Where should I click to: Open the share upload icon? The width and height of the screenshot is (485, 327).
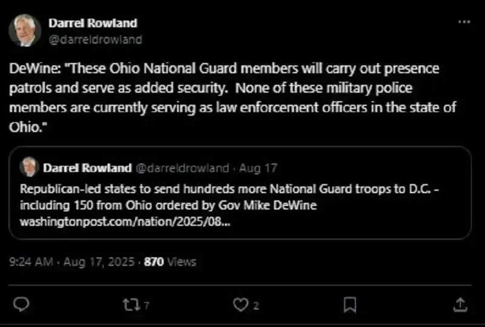click(x=460, y=305)
